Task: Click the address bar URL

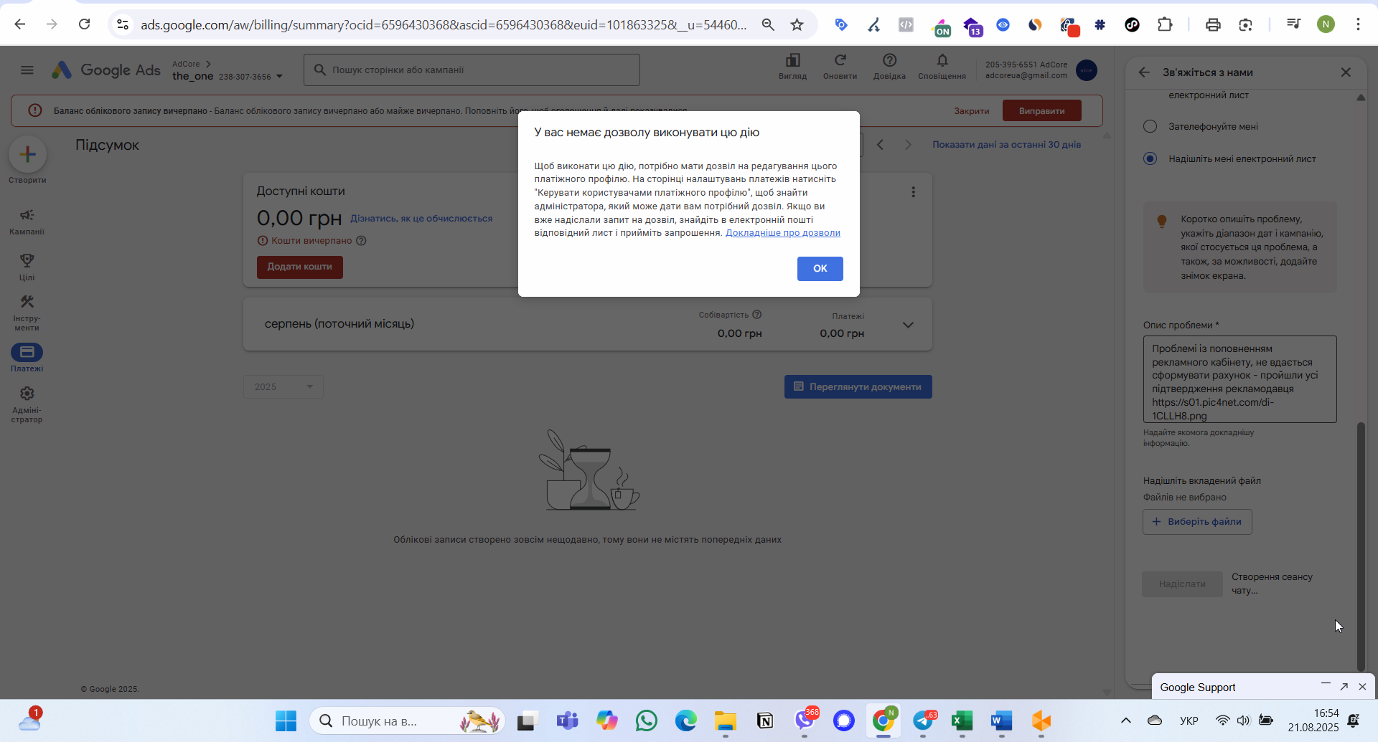Action: (x=443, y=25)
